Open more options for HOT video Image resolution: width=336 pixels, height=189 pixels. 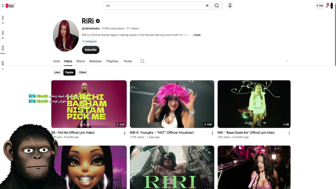pyautogui.click(x=212, y=133)
